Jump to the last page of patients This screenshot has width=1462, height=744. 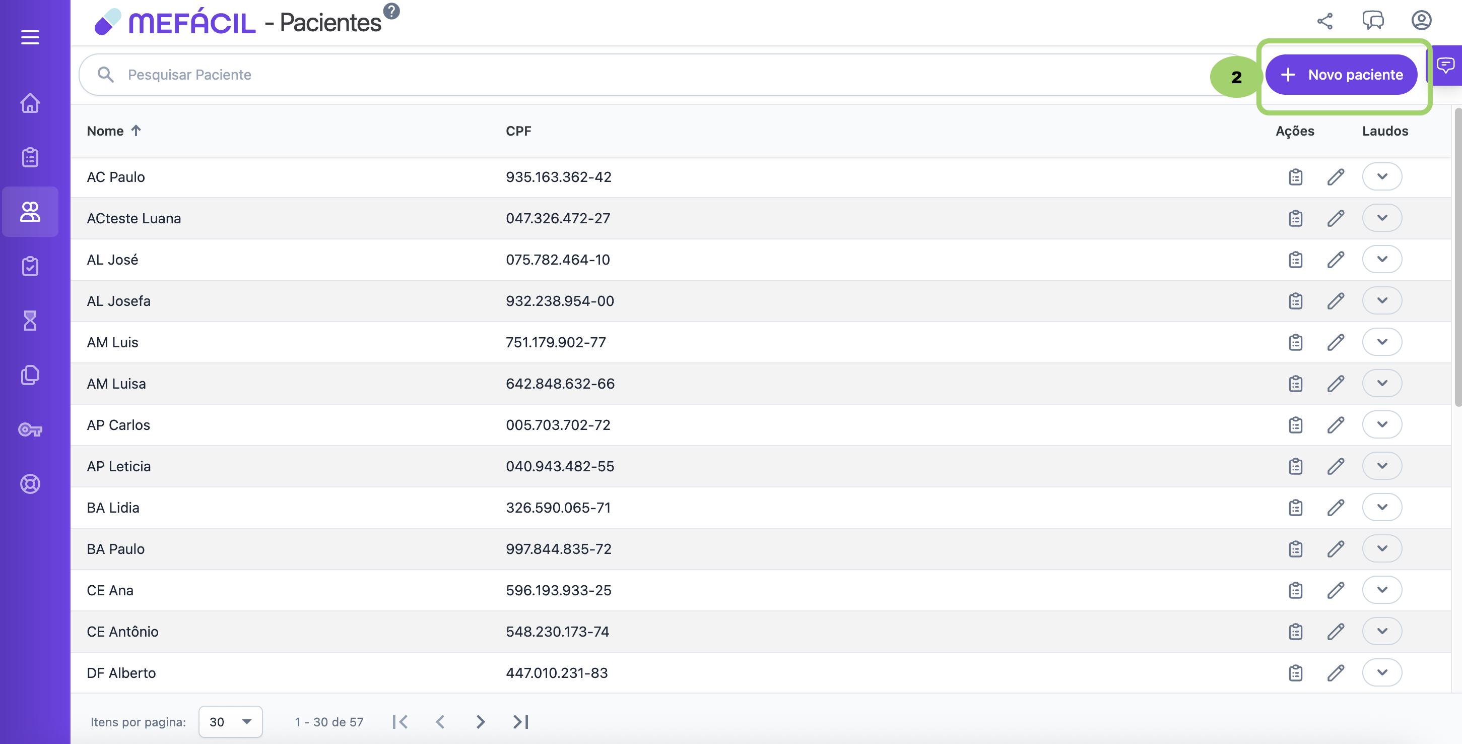pyautogui.click(x=520, y=721)
